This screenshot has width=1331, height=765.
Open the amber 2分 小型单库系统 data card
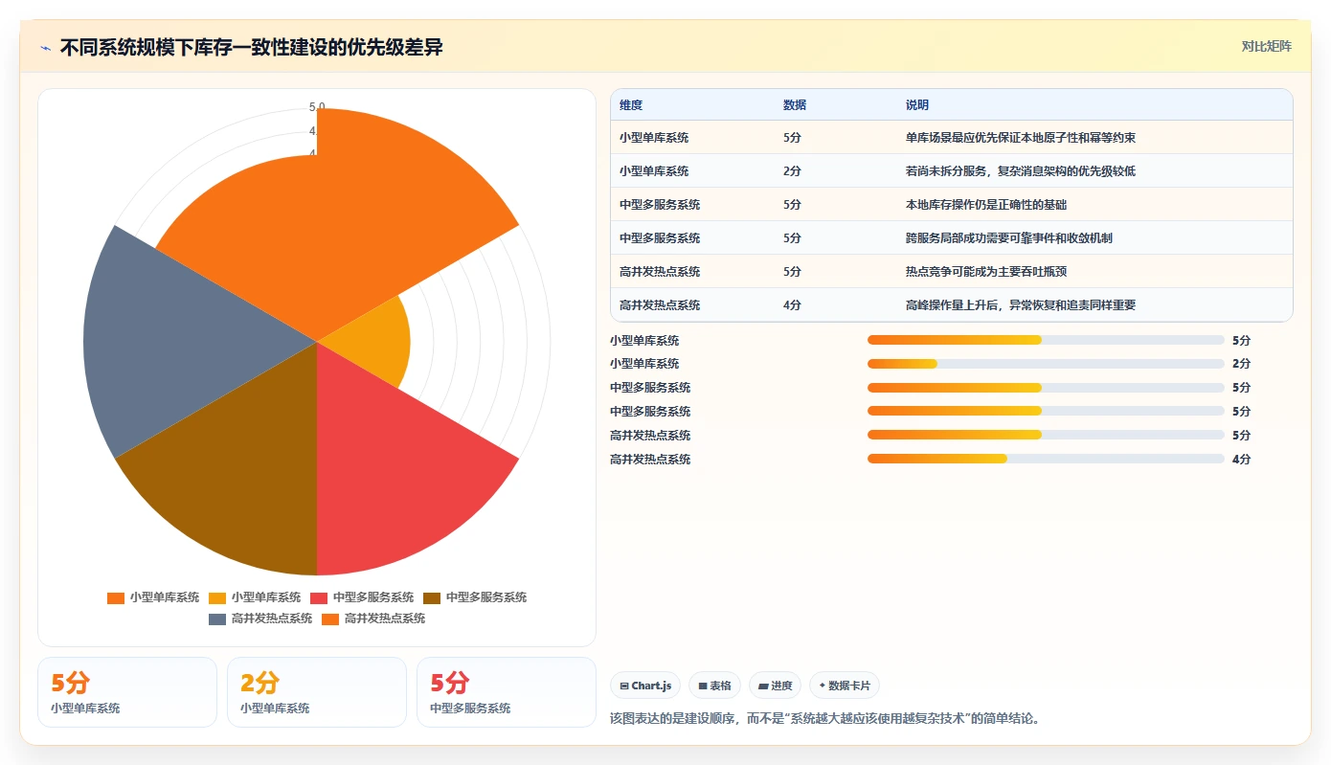[317, 692]
